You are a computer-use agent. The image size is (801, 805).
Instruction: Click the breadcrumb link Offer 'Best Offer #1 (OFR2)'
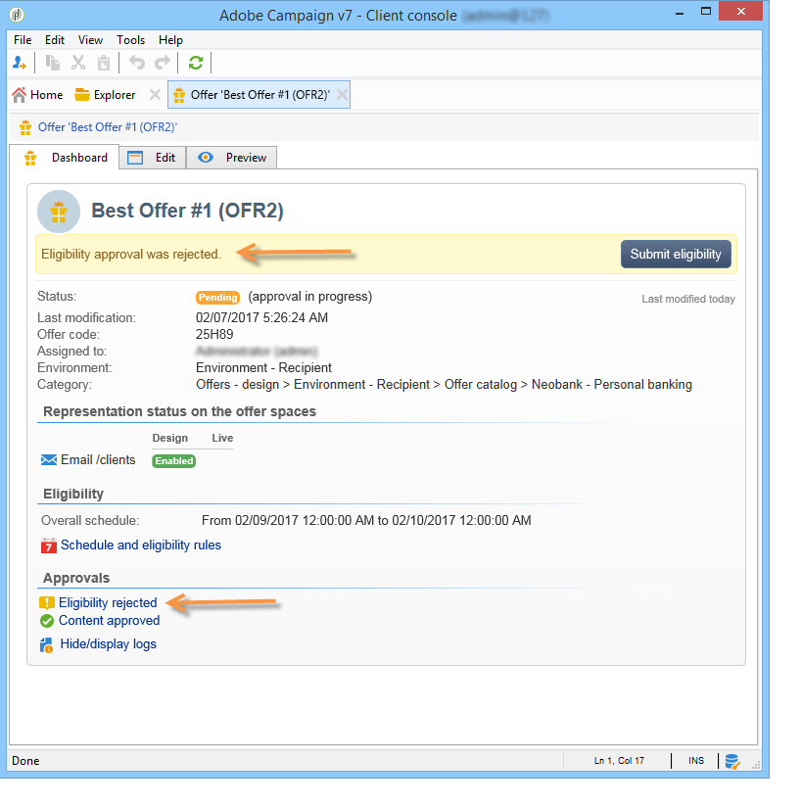click(108, 127)
